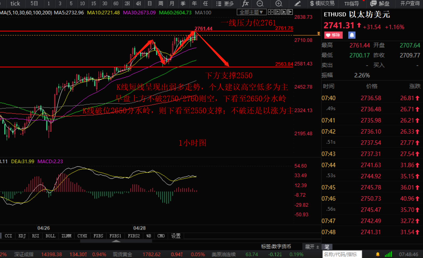Click the 名称/代码/指标 search field

pos(342,255)
